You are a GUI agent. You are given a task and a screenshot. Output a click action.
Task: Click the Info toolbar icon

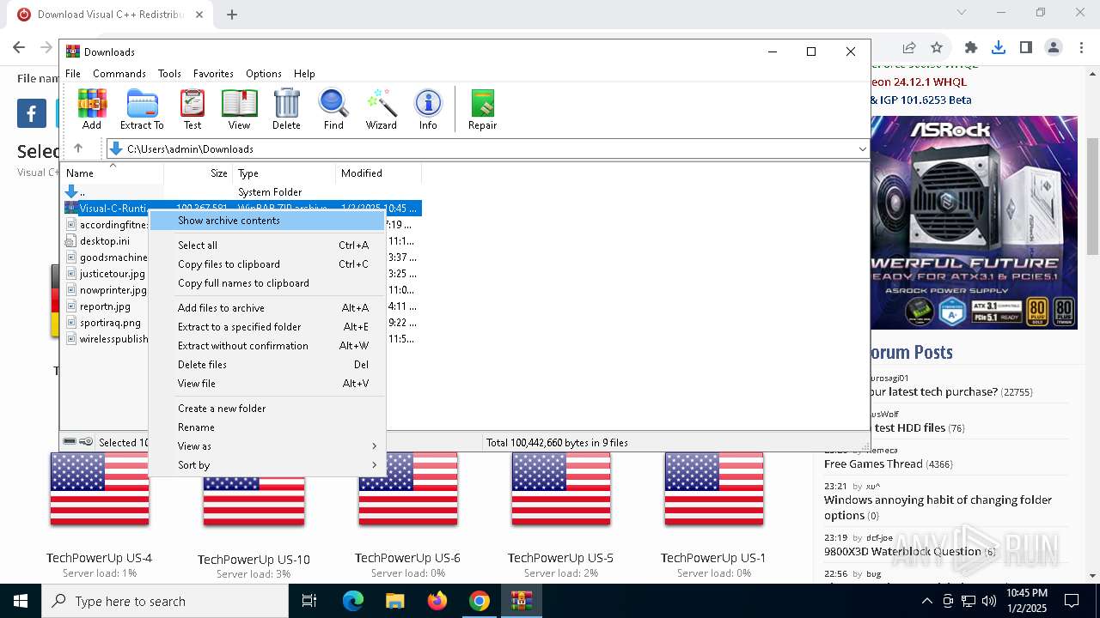428,109
